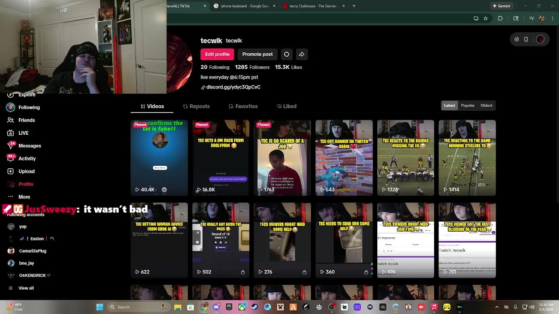Open video 'Tec needs to send bro some help'
The image size is (559, 314).
coord(344,240)
